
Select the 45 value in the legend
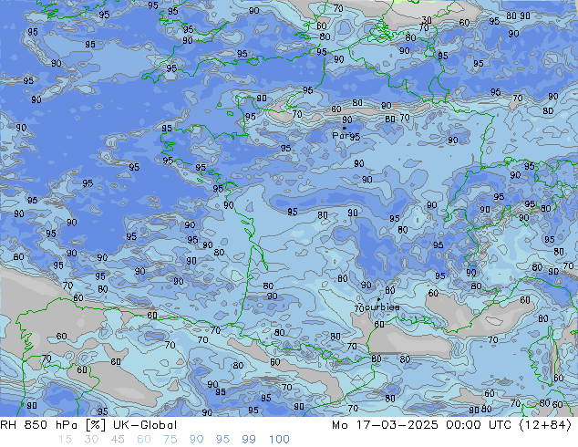(118, 440)
